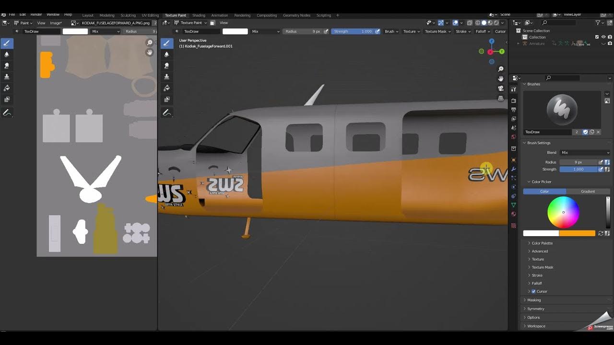
Task: Expand the Advanced section
Action: click(x=540, y=251)
